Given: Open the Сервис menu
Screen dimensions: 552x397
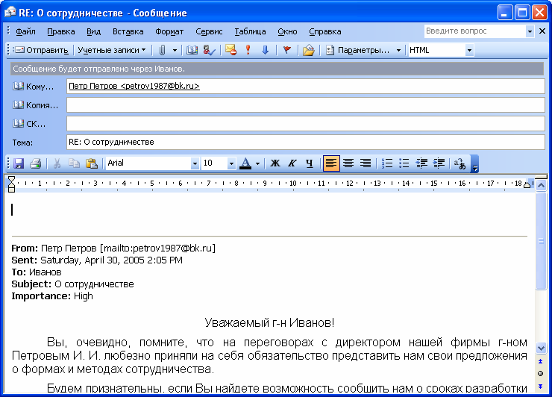Looking at the screenshot, I should [x=209, y=31].
